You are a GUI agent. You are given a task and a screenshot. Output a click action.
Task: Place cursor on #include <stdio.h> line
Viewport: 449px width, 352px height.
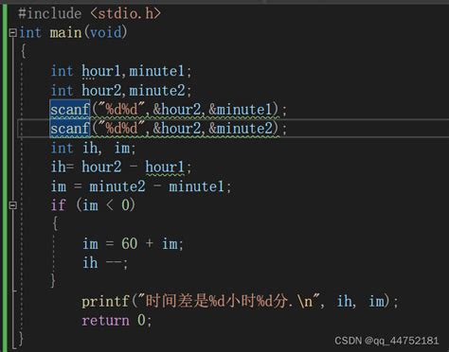coord(89,13)
